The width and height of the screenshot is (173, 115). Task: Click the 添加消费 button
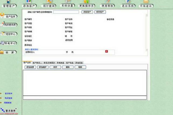[x=30, y=67]
